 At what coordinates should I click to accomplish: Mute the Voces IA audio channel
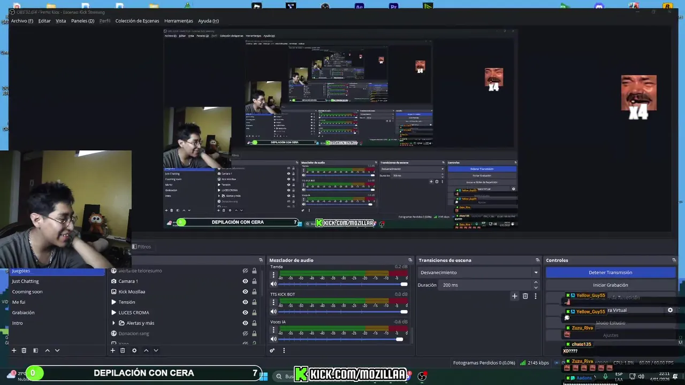tap(273, 339)
